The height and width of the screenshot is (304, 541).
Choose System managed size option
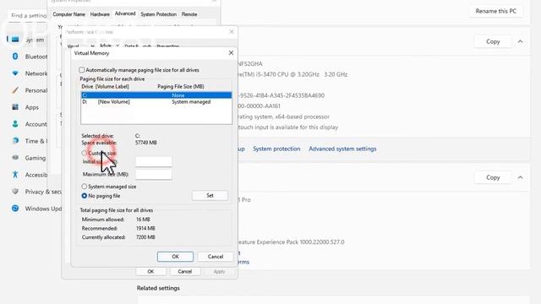click(85, 187)
